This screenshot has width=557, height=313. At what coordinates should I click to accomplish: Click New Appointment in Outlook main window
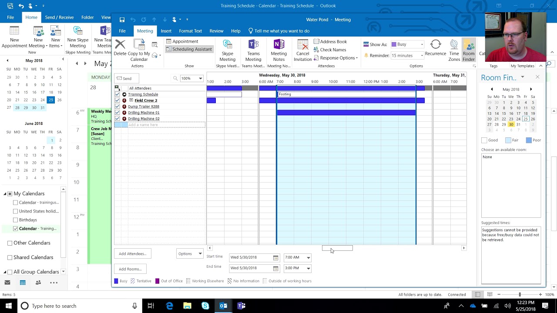point(14,37)
